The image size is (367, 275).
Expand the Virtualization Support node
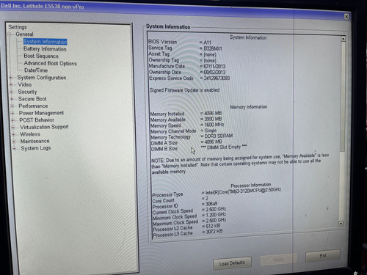click(x=13, y=128)
